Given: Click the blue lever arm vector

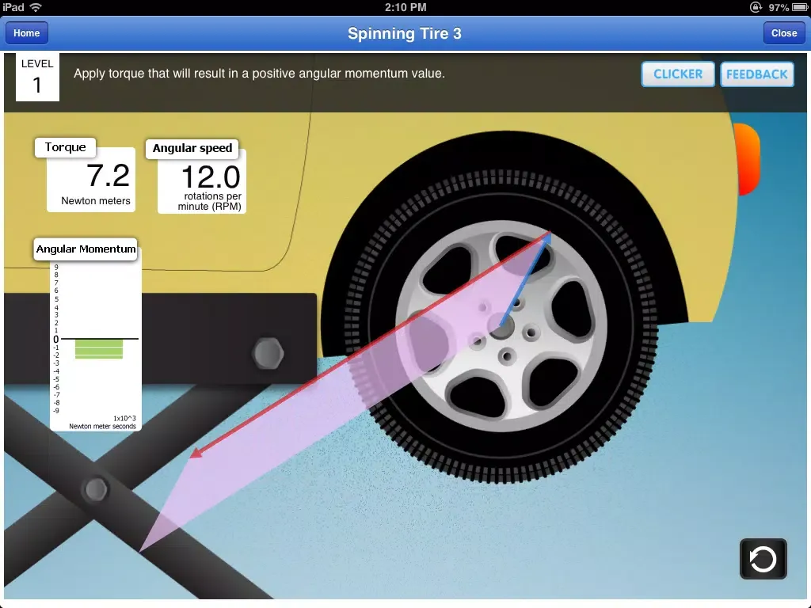Looking at the screenshot, I should coord(525,281).
